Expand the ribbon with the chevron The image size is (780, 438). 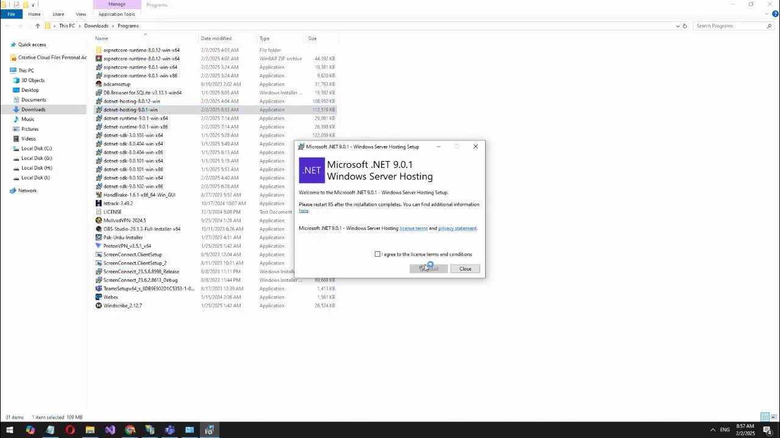[767, 14]
